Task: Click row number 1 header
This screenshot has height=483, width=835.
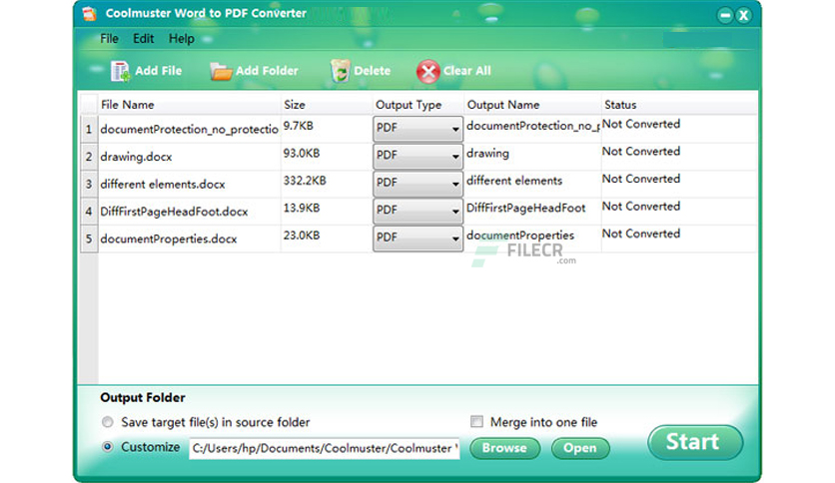Action: click(89, 130)
